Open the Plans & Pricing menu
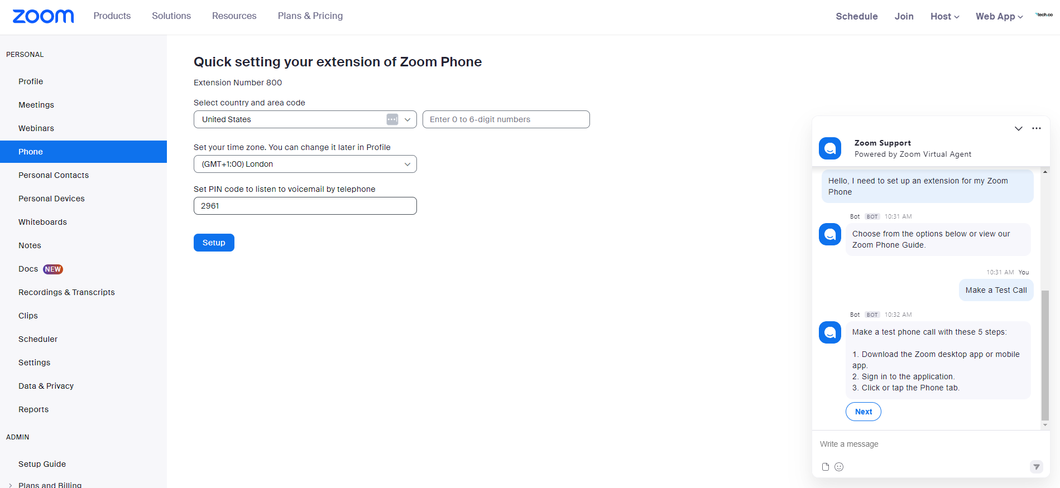 point(310,16)
